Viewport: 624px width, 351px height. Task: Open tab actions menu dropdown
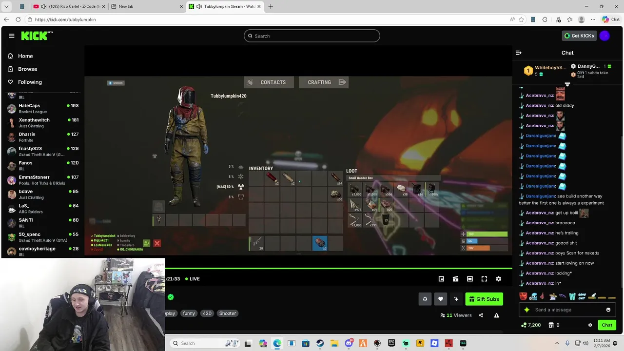(6, 6)
